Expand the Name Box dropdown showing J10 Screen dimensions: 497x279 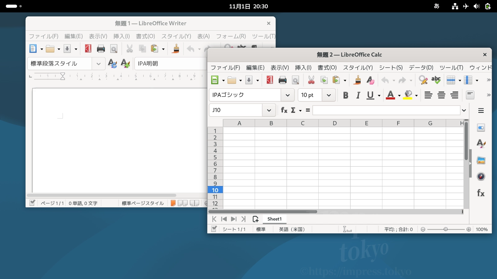(x=269, y=110)
